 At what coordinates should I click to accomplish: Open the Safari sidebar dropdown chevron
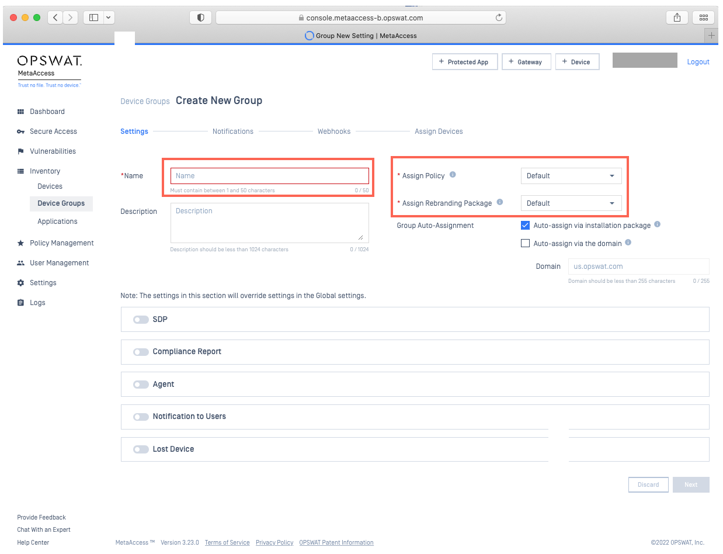[109, 18]
